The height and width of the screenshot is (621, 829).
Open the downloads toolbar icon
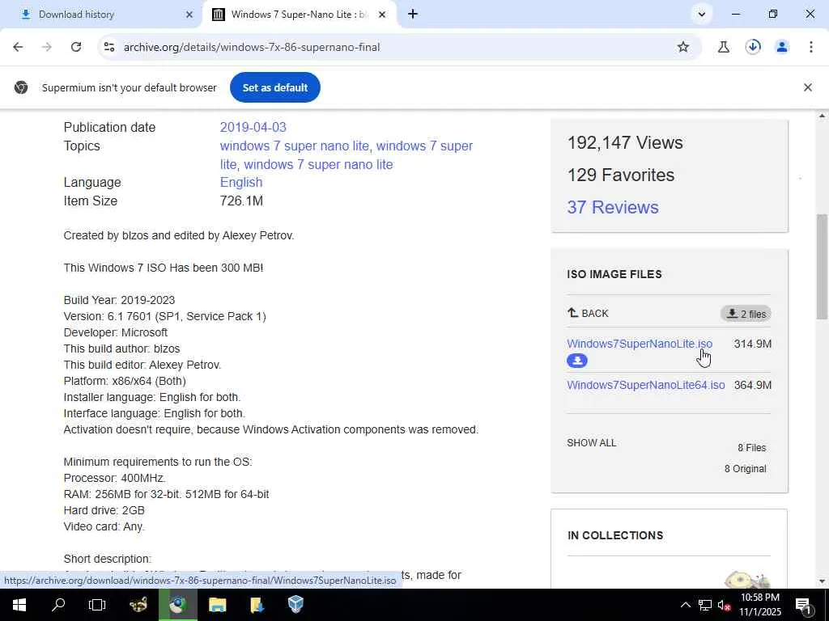753,47
